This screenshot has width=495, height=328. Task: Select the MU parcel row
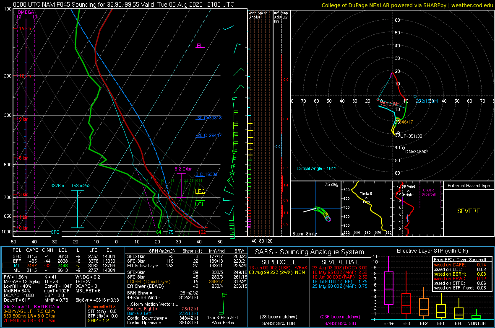click(63, 270)
